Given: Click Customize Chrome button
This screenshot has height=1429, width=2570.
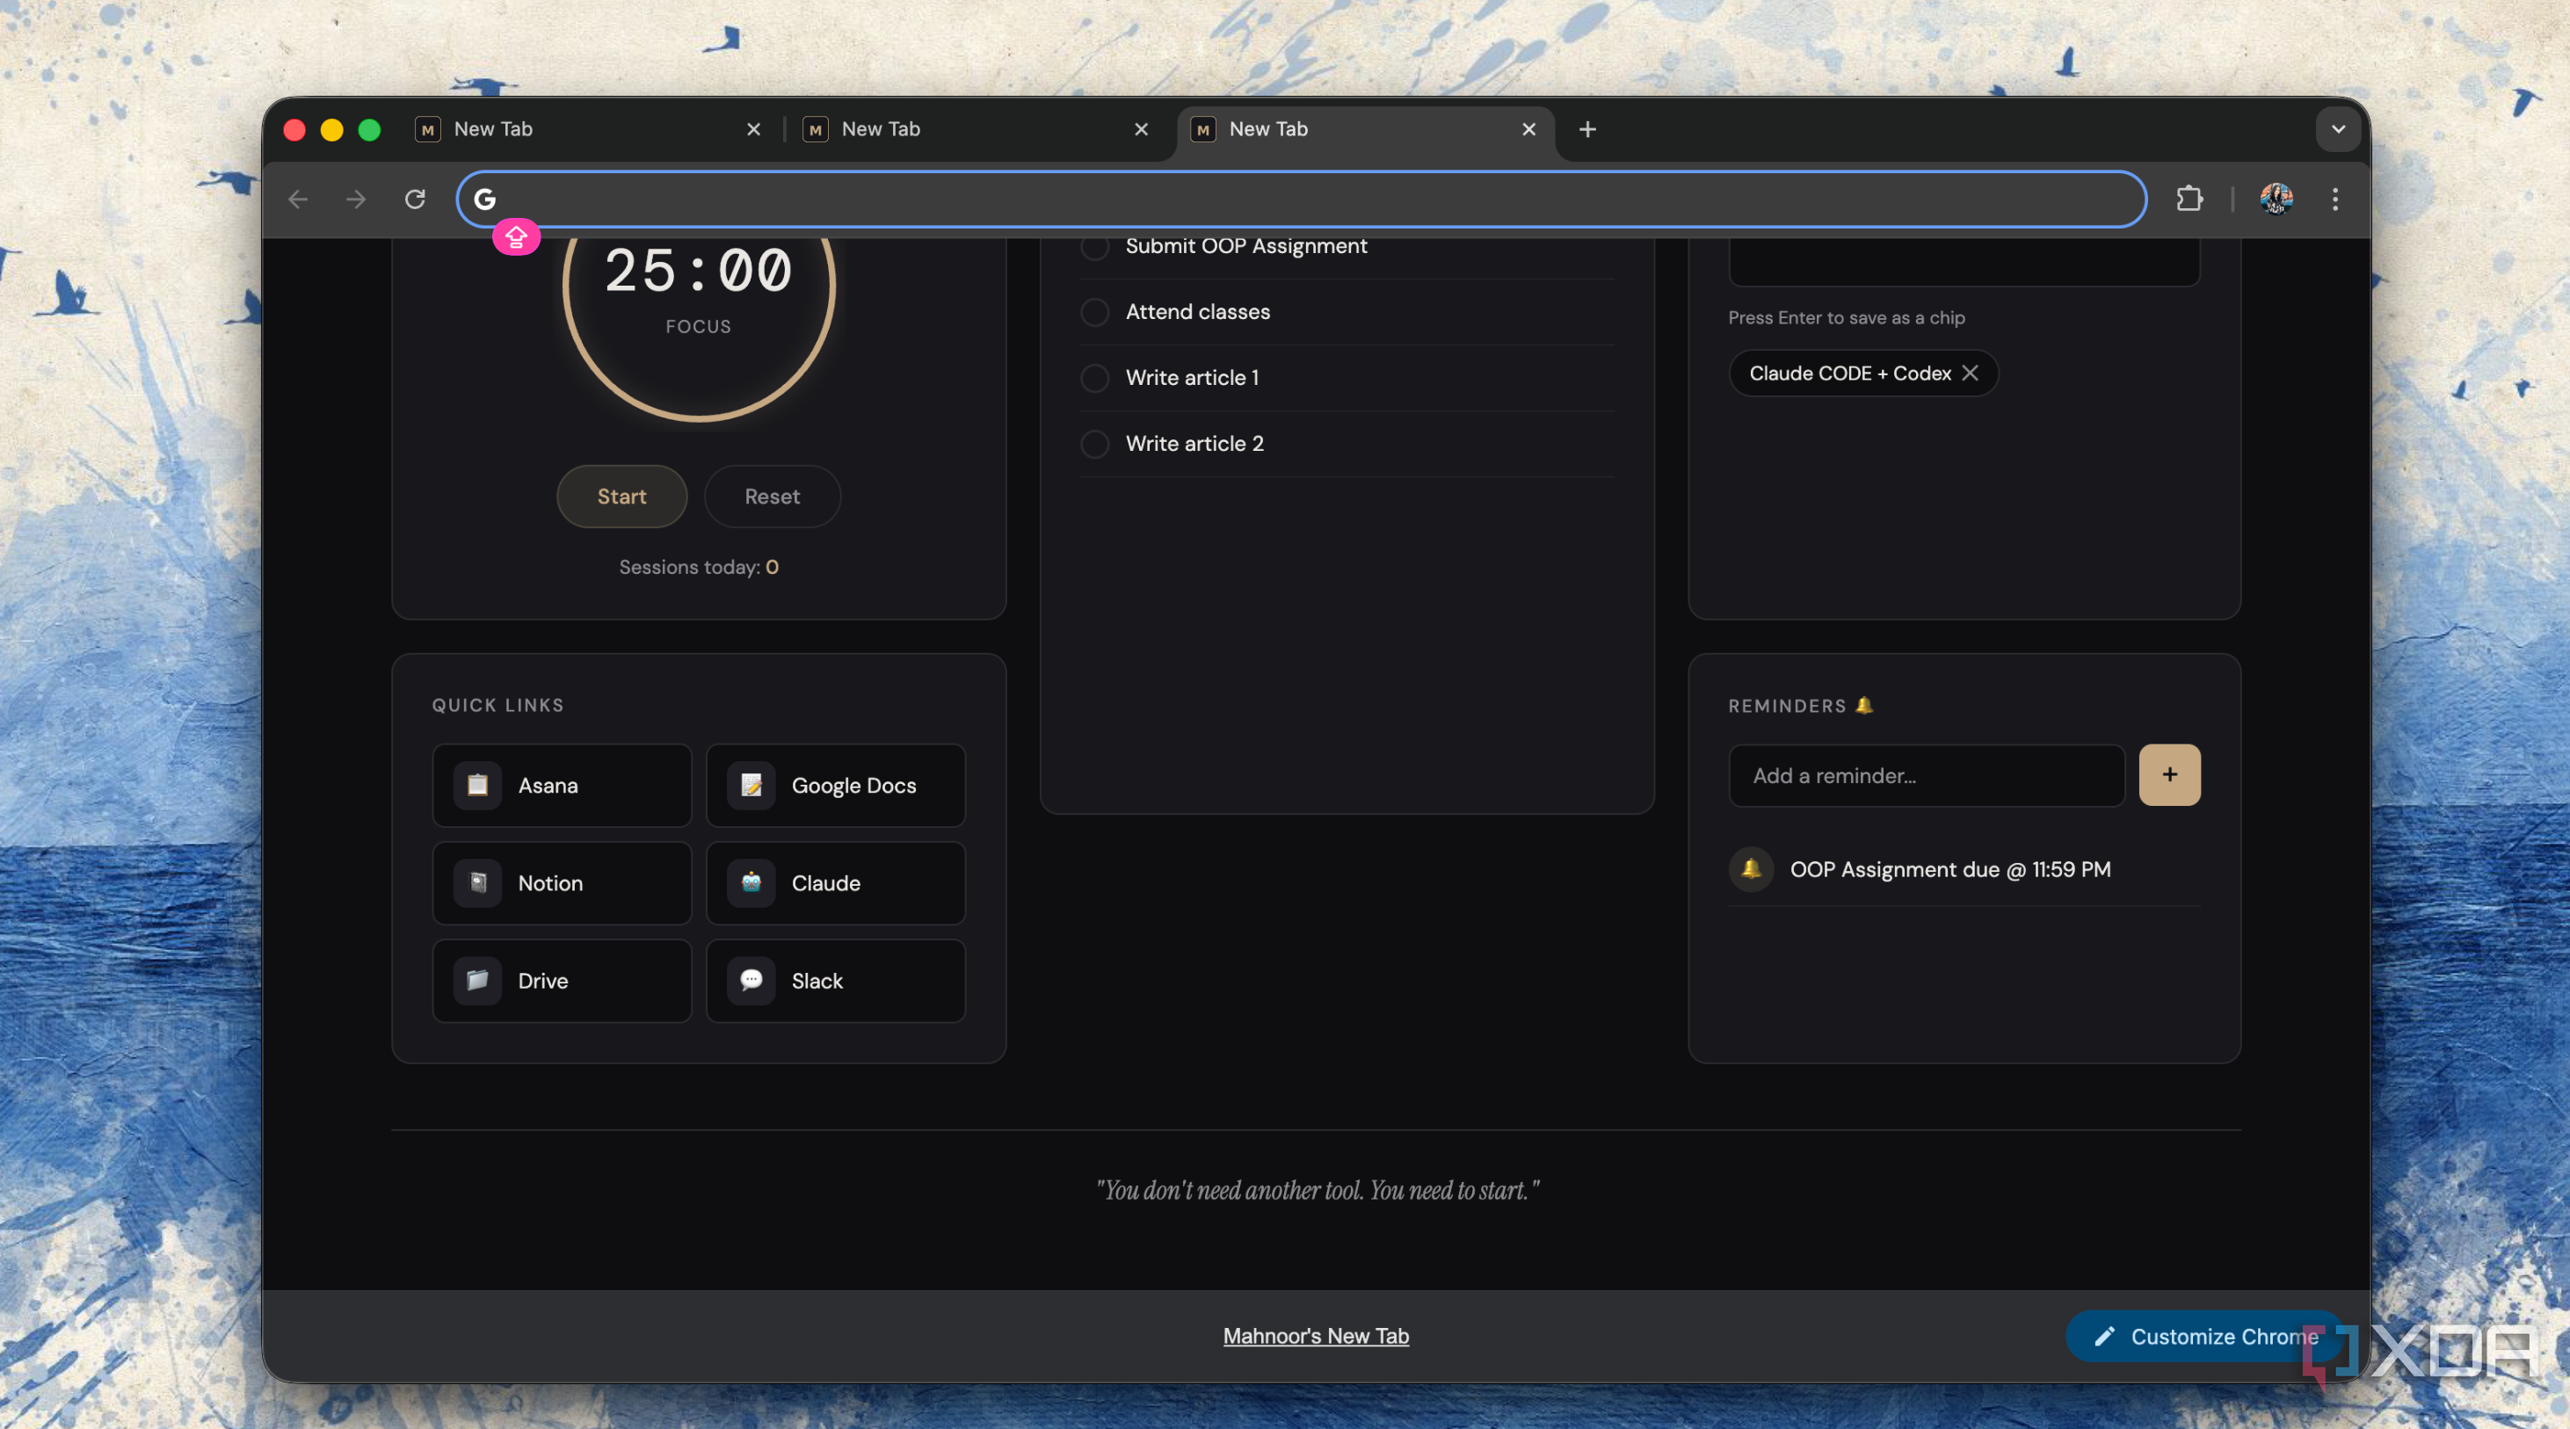Looking at the screenshot, I should pyautogui.click(x=2205, y=1336).
